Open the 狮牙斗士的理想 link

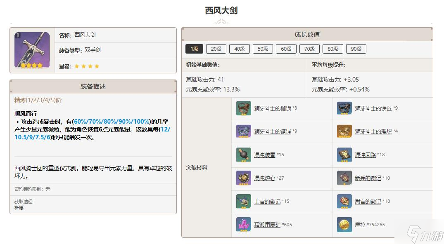[373, 131]
